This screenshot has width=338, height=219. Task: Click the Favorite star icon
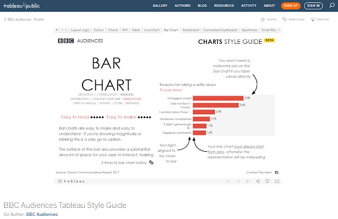click(262, 20)
